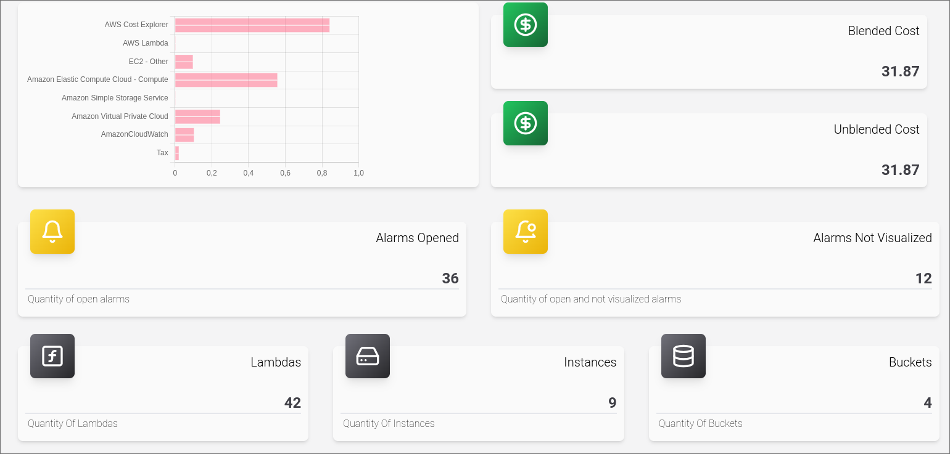This screenshot has height=454, width=950.
Task: Click 'Quantity of open alarms' caption
Action: (x=79, y=299)
